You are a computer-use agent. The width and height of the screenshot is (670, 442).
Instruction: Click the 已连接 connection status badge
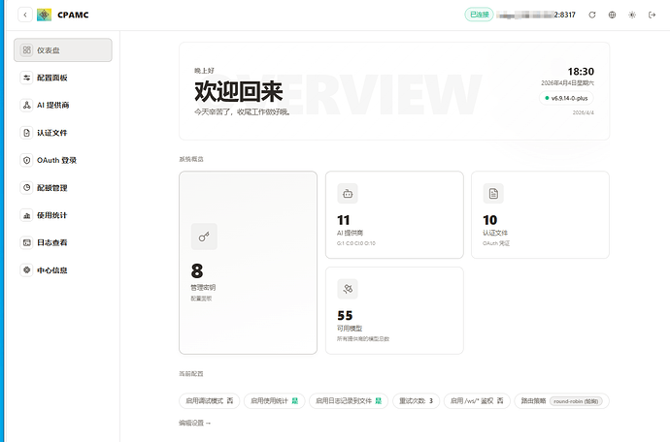coord(479,15)
